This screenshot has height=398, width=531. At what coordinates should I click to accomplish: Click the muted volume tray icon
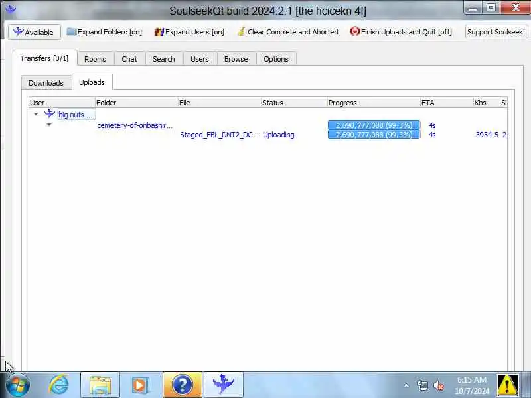pyautogui.click(x=439, y=385)
